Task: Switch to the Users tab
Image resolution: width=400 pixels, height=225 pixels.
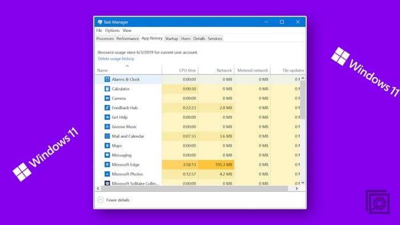Action: 186,38
